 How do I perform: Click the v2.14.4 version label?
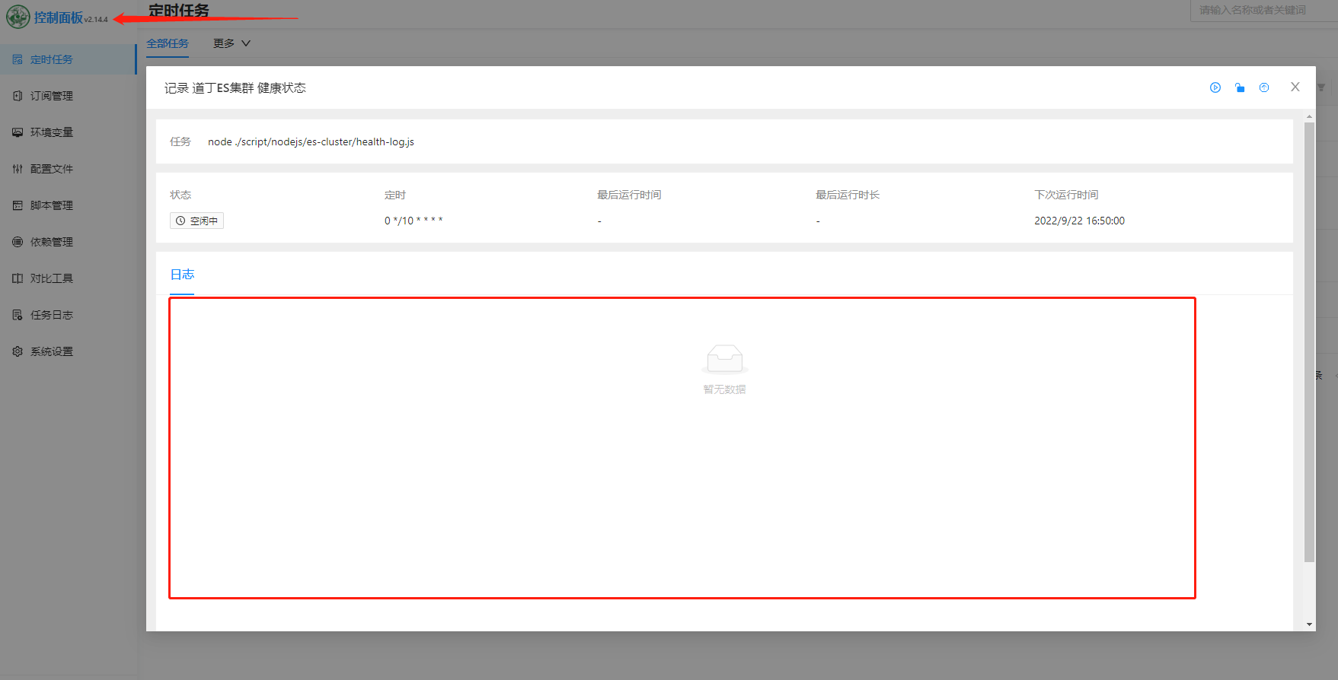coord(96,20)
